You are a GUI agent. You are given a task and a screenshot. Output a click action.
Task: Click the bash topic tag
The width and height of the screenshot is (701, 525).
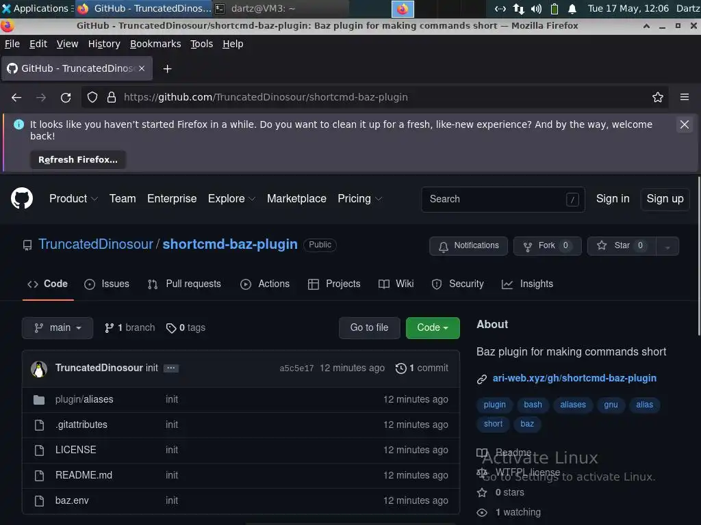(533, 405)
